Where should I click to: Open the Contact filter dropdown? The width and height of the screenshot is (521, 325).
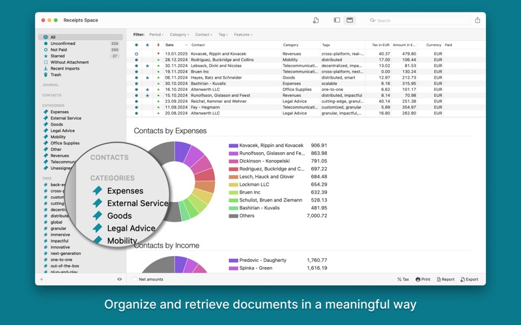point(203,34)
